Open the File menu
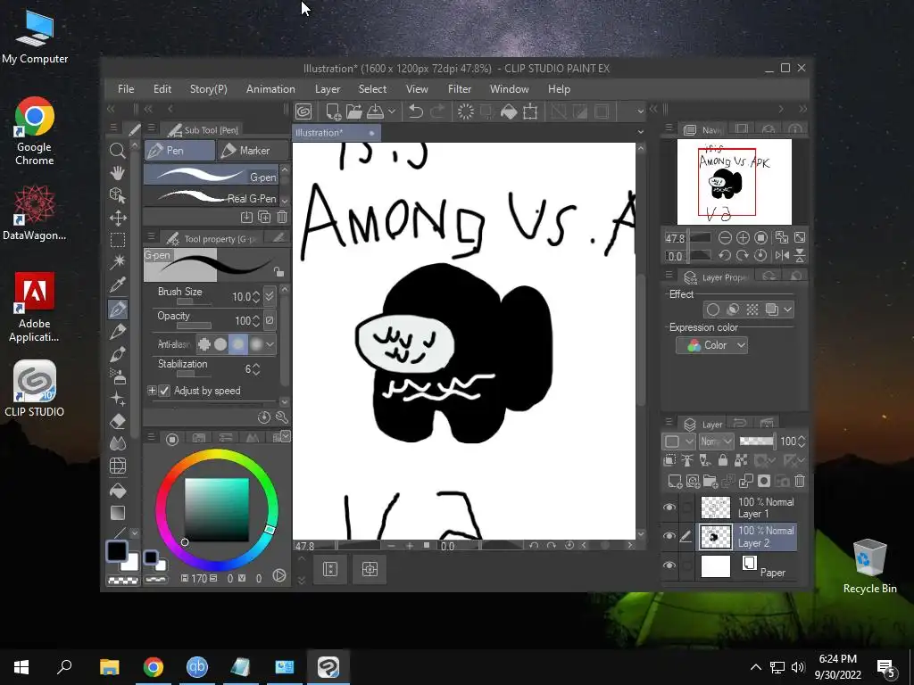Image resolution: width=914 pixels, height=685 pixels. point(126,89)
